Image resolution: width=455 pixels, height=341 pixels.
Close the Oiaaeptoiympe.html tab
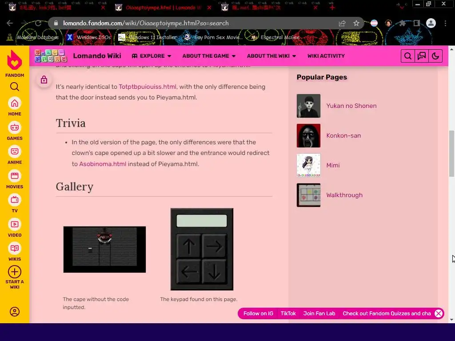pos(209,8)
